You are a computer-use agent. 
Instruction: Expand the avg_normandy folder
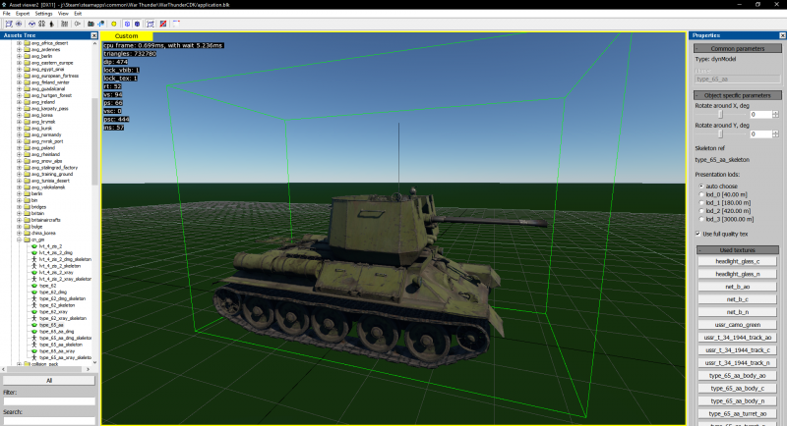pyautogui.click(x=19, y=134)
